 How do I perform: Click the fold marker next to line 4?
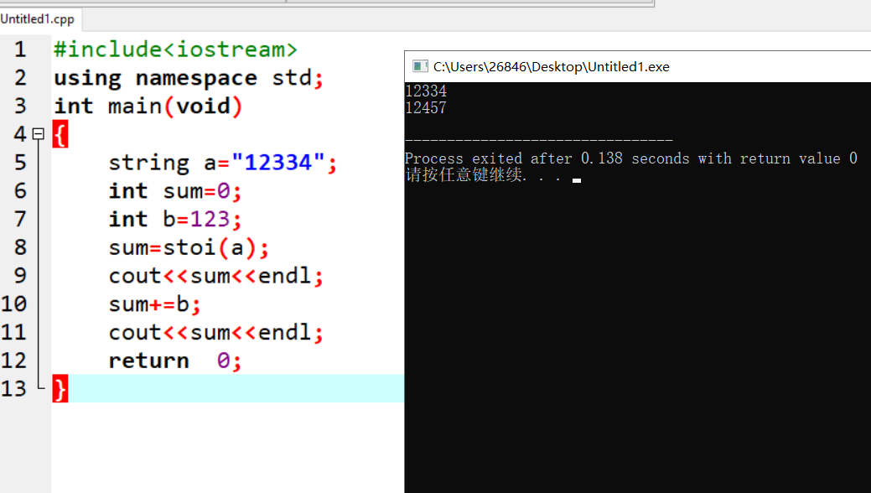pyautogui.click(x=38, y=132)
